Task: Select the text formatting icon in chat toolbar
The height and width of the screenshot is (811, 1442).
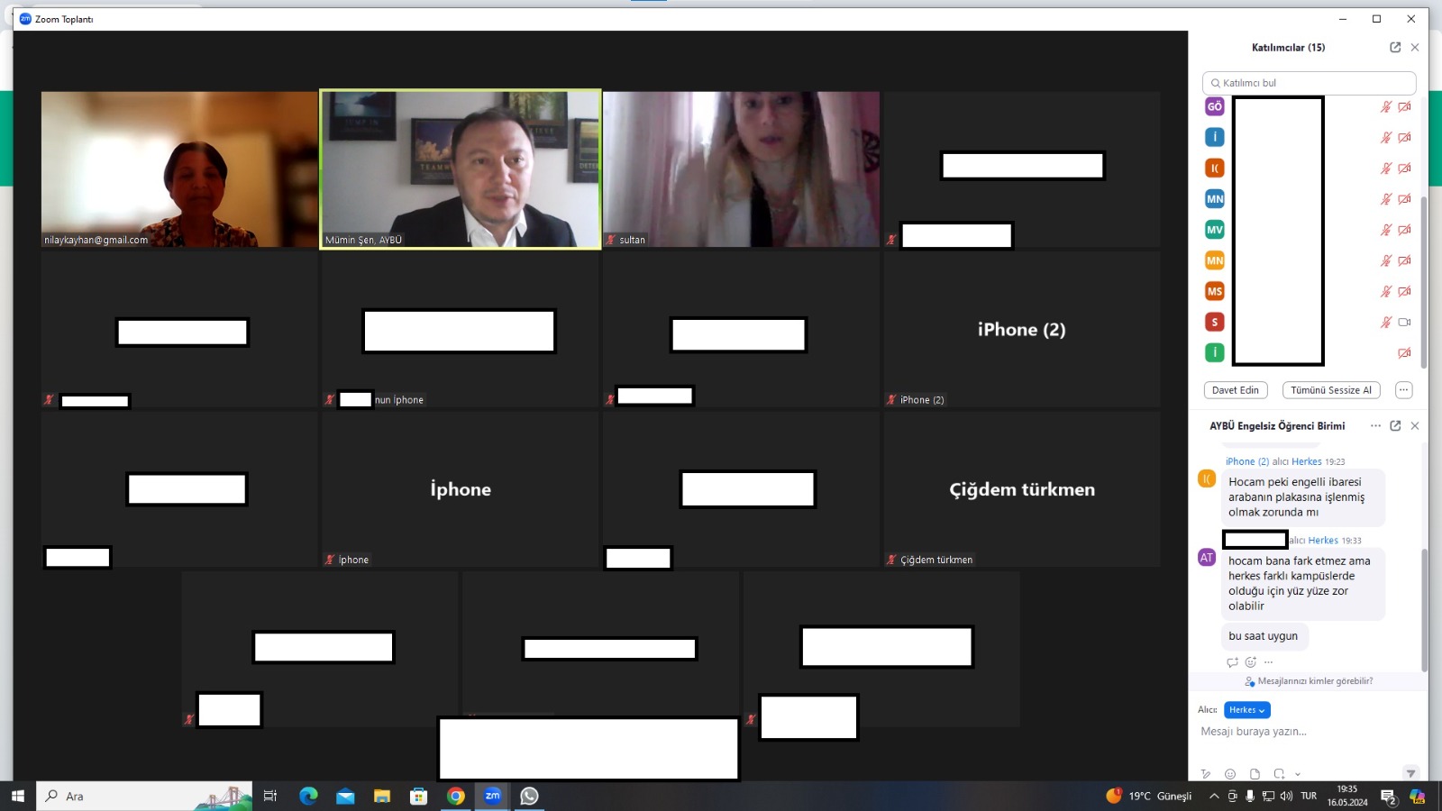Action: point(1206,773)
